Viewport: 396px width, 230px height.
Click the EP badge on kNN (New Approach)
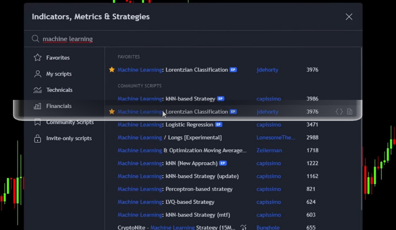[x=223, y=163]
